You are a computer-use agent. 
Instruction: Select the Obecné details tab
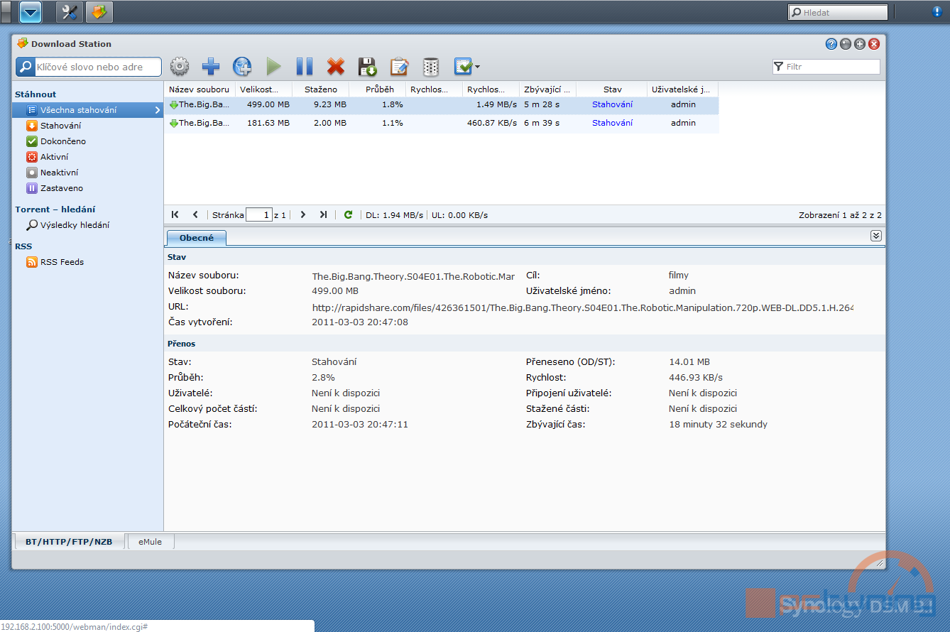(x=197, y=238)
